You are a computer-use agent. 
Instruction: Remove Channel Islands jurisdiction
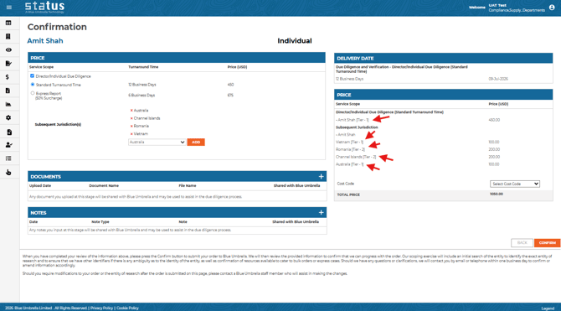[131, 118]
